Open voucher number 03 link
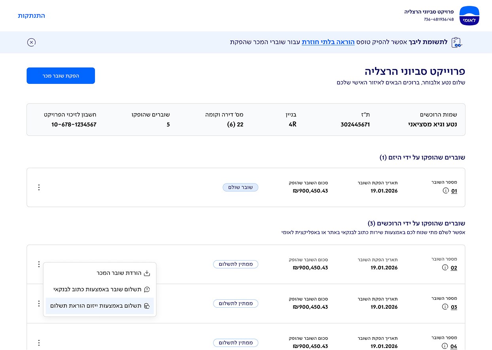The width and height of the screenshot is (492, 350). pyautogui.click(x=454, y=307)
